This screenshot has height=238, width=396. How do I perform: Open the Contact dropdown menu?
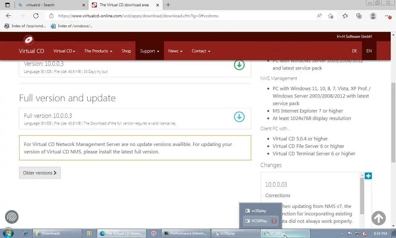pos(201,51)
